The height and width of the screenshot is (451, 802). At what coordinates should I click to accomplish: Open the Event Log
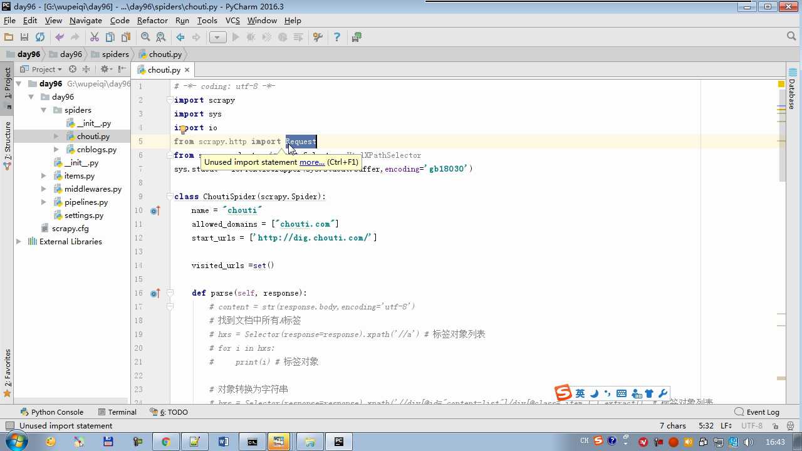coord(757,412)
